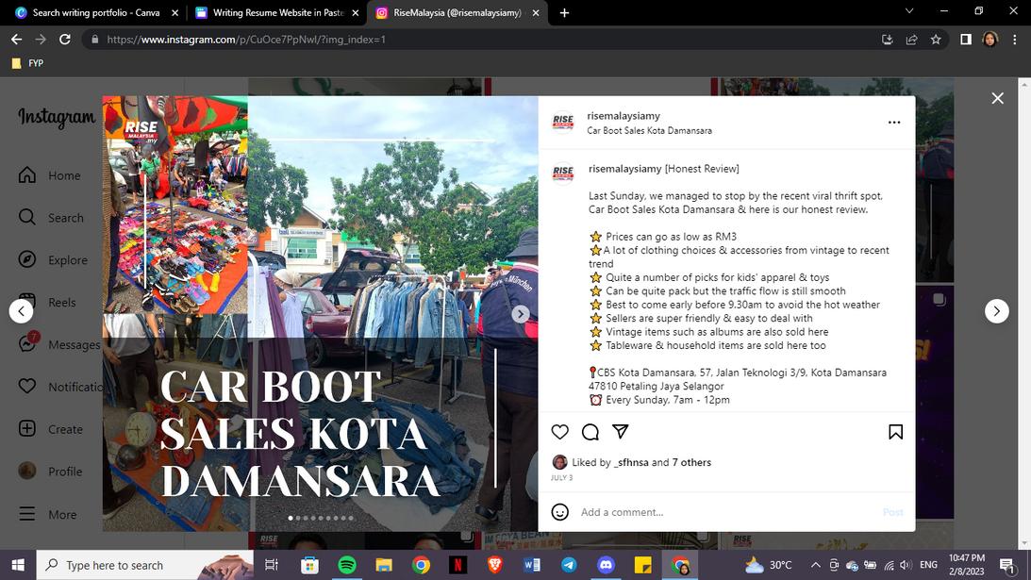Image resolution: width=1031 pixels, height=580 pixels.
Task: Click the Post comment button
Action: tap(893, 511)
